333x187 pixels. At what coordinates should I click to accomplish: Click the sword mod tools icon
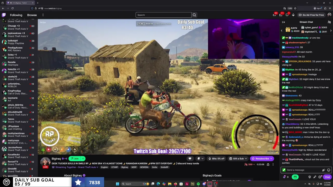315,177
